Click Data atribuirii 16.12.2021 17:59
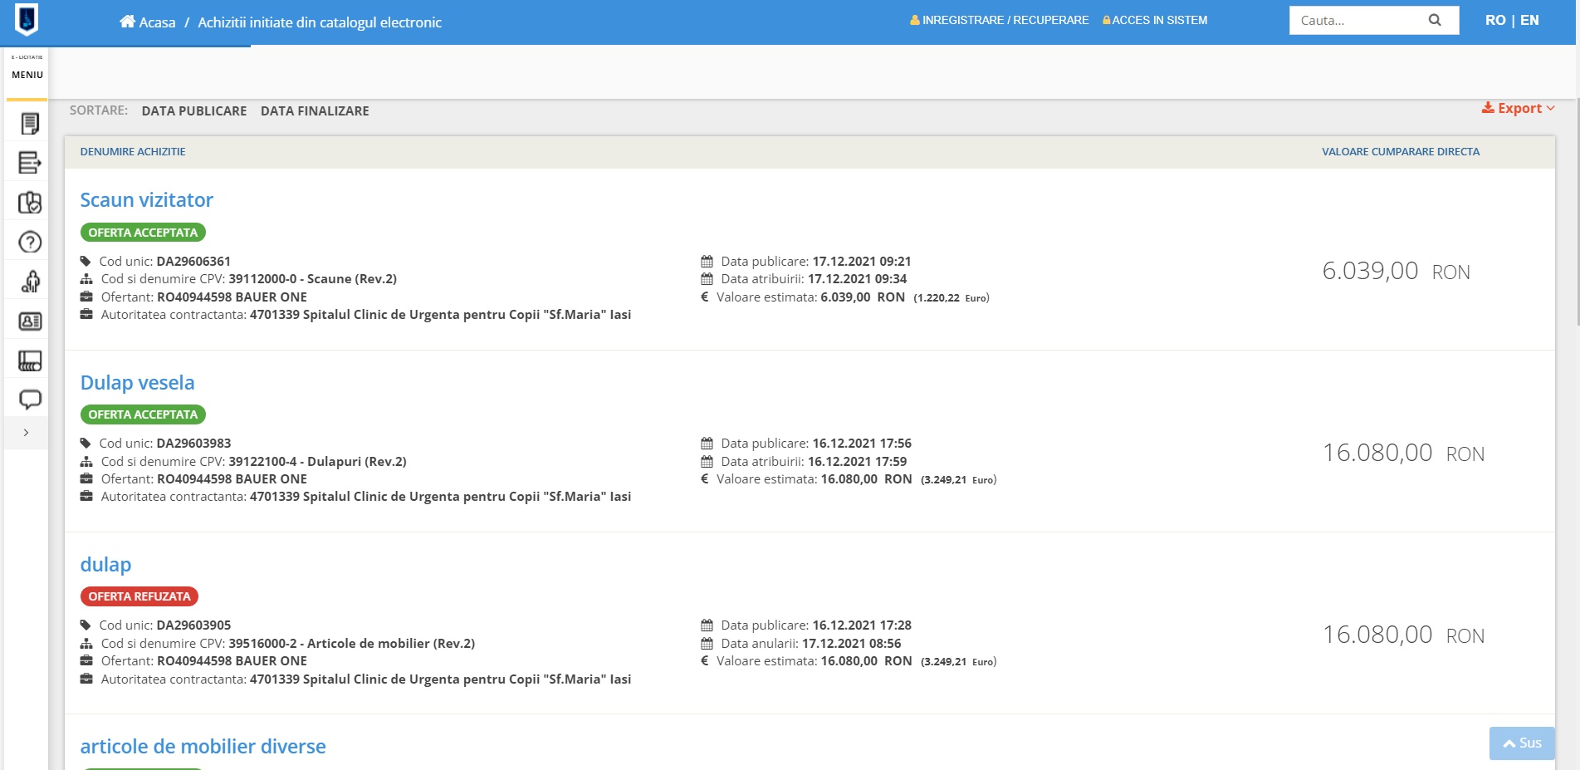This screenshot has width=1580, height=770. point(814,461)
